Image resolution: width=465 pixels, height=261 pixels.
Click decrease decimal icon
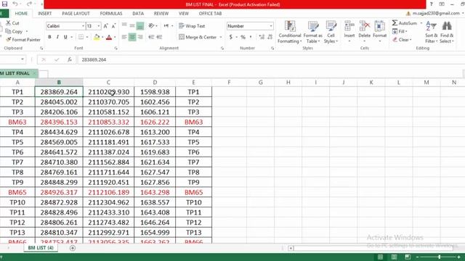point(270,37)
